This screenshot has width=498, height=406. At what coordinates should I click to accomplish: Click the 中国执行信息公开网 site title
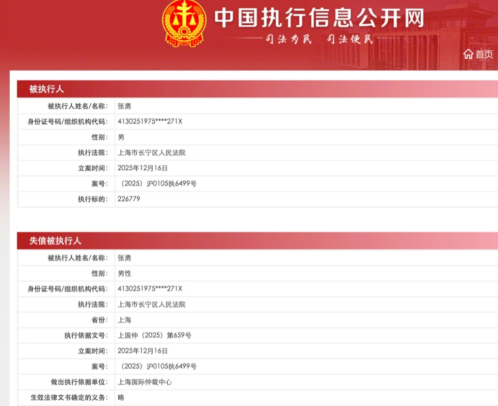pos(319,18)
